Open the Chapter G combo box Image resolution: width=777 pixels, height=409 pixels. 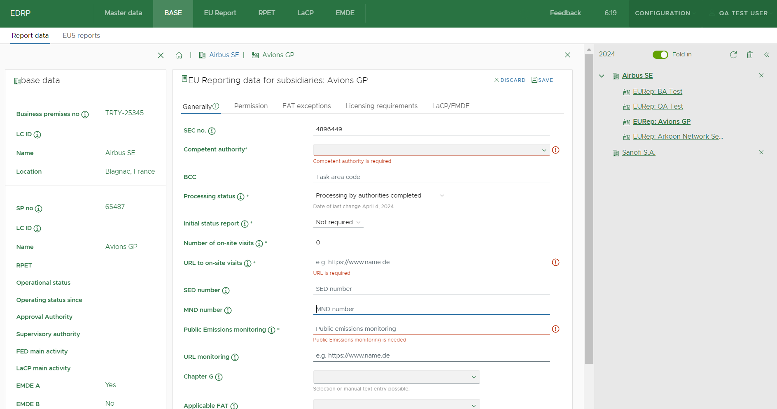click(x=396, y=377)
